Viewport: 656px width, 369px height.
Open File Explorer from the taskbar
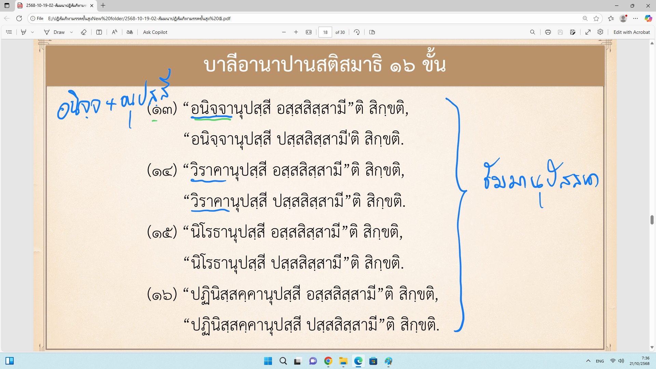coord(343,361)
